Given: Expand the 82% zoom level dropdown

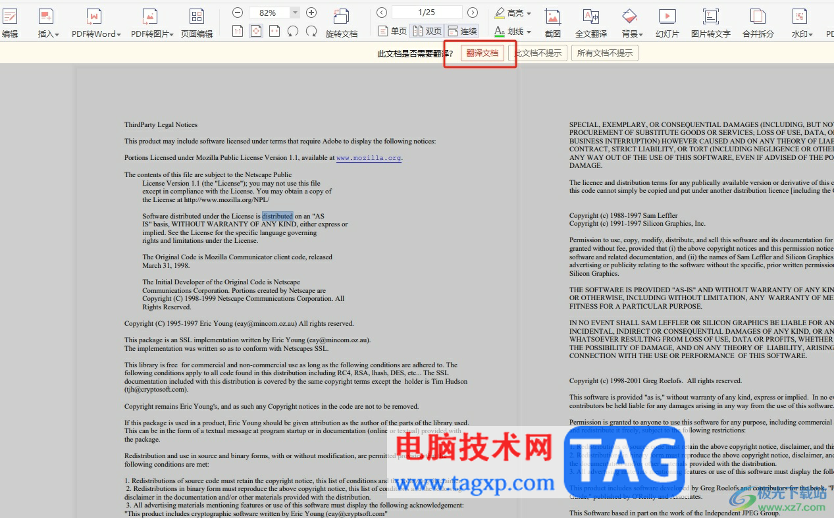Looking at the screenshot, I should click(295, 13).
